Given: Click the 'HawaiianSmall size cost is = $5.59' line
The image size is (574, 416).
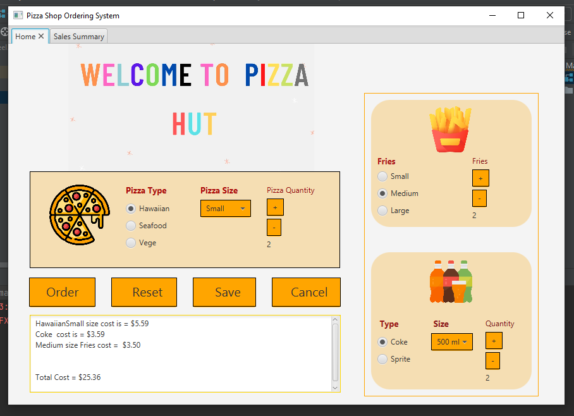Looking at the screenshot, I should pyautogui.click(x=92, y=323).
